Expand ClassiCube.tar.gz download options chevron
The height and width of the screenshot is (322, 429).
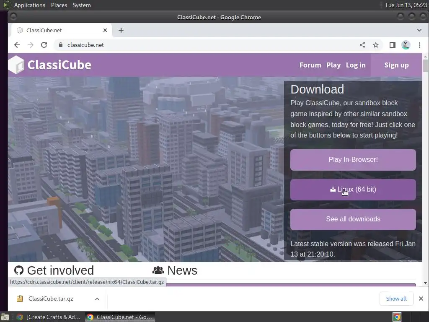click(97, 299)
